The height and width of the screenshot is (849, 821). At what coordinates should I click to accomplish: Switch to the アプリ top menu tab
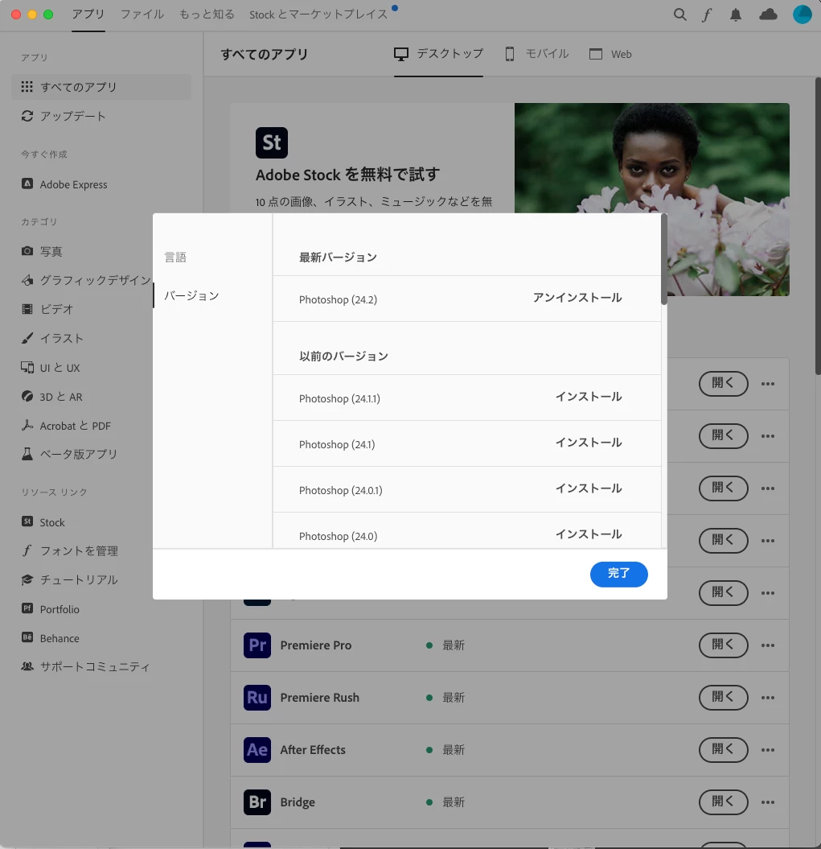click(88, 14)
